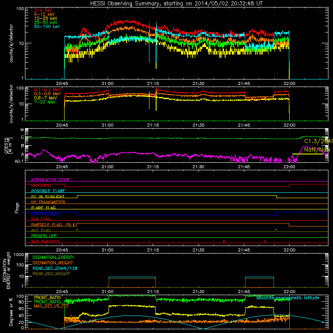Click the Flags vertical axis label
This screenshot has height=333, width=333.
pyautogui.click(x=17, y=208)
